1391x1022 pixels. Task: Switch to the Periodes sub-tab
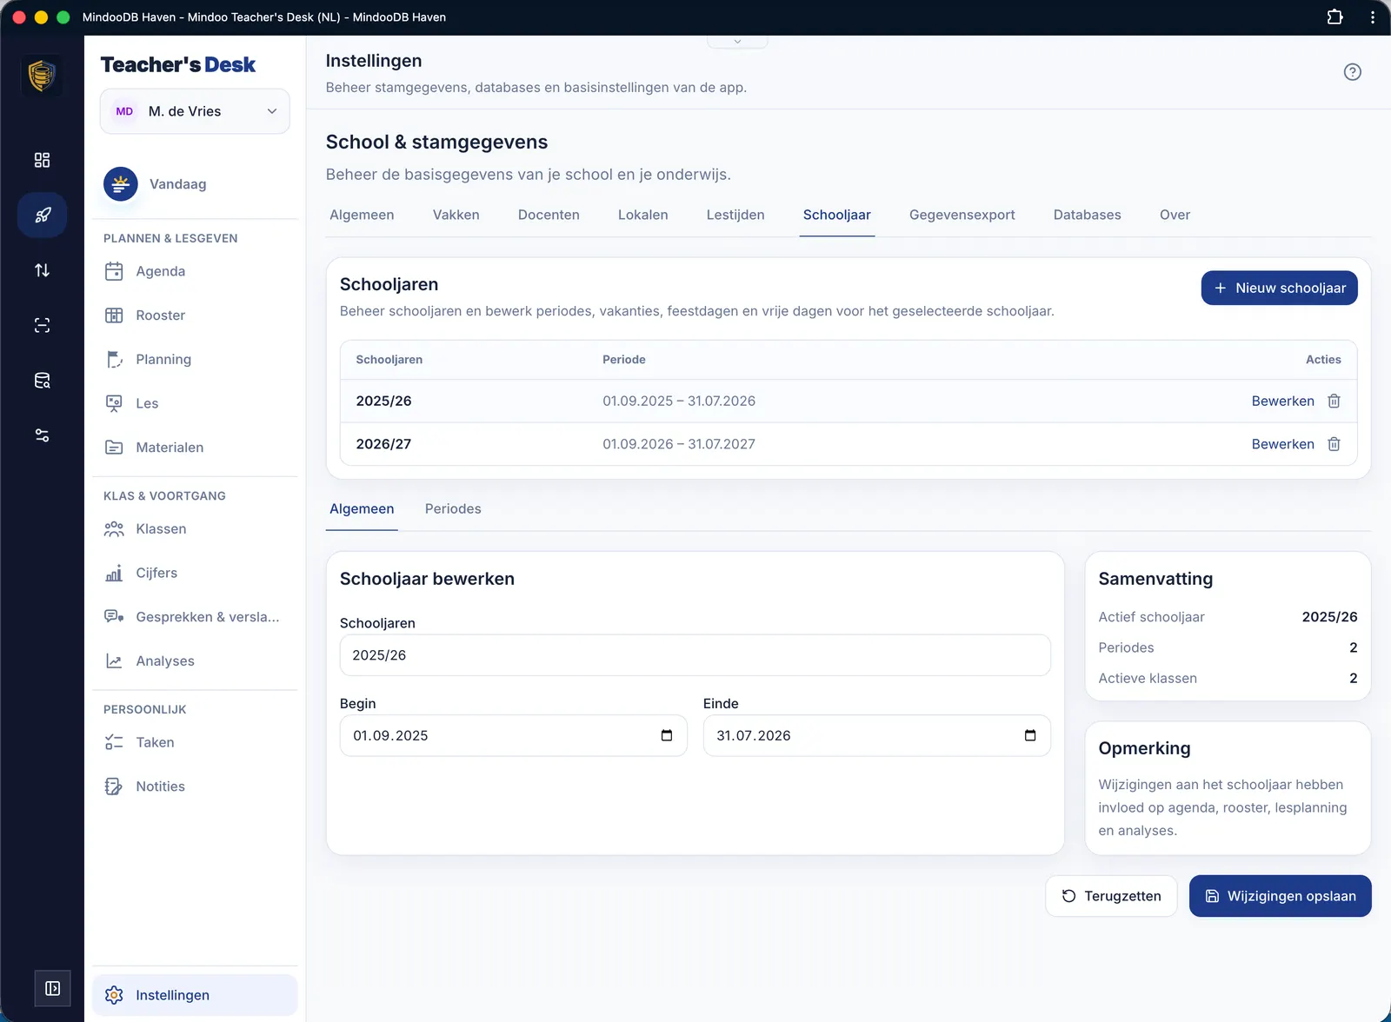[453, 508]
